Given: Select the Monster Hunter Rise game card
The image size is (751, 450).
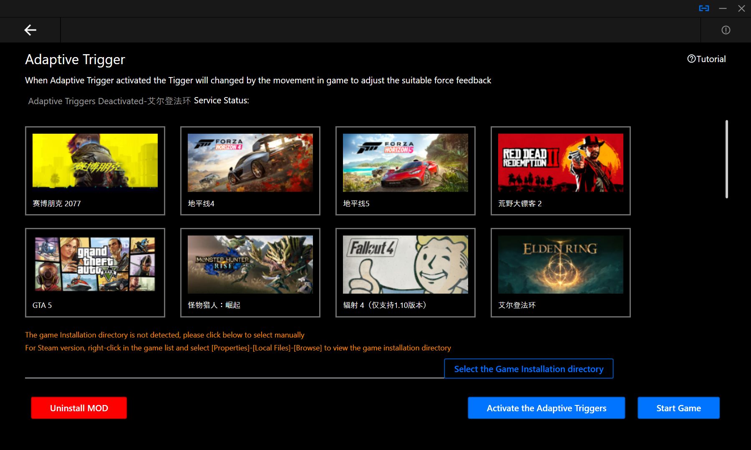Looking at the screenshot, I should coord(250,272).
